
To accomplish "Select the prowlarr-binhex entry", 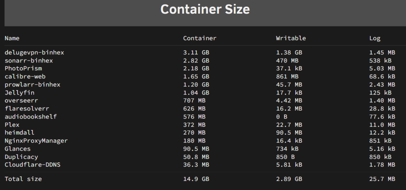I will (x=32, y=84).
